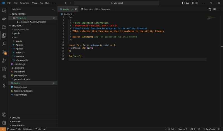This screenshot has height=131, width=223.
Task: Open the Remote Explorer in the activity bar
Action: pyautogui.click(x=4, y=10)
